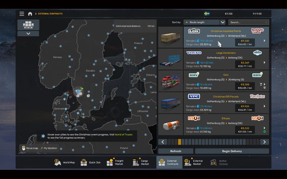This screenshot has height=179, width=287.
Task: Expand the Large Containers job arrow
Action: click(264, 62)
